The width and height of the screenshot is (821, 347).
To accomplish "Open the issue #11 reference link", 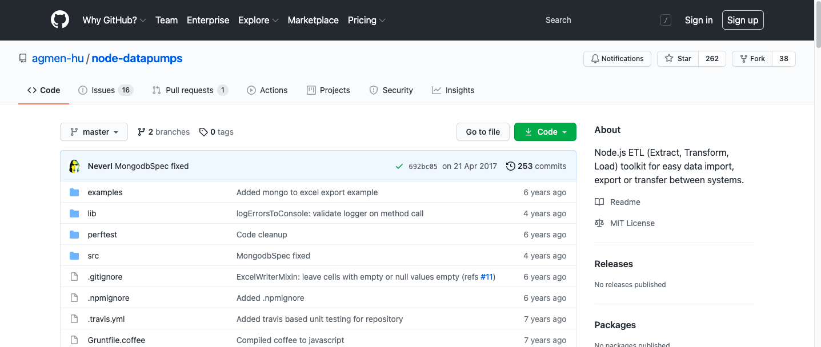I will point(487,277).
